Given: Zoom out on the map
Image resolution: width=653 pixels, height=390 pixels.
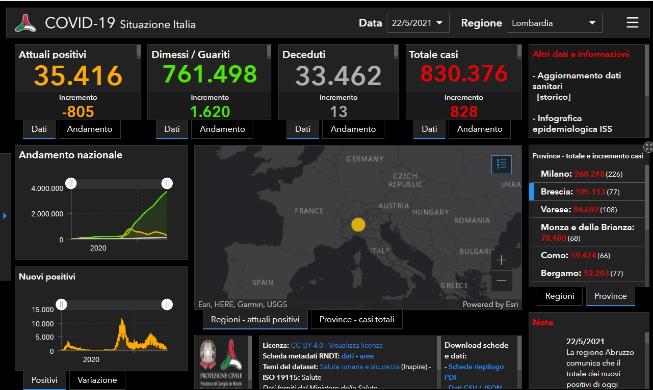Looking at the screenshot, I should [501, 280].
